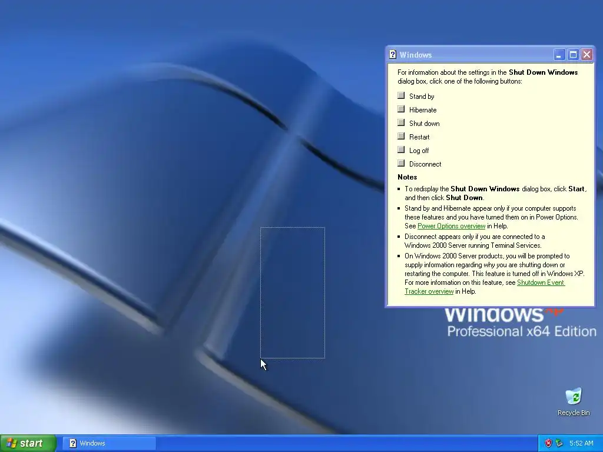This screenshot has height=452, width=603.
Task: Click the Notes heading text
Action: (407, 177)
